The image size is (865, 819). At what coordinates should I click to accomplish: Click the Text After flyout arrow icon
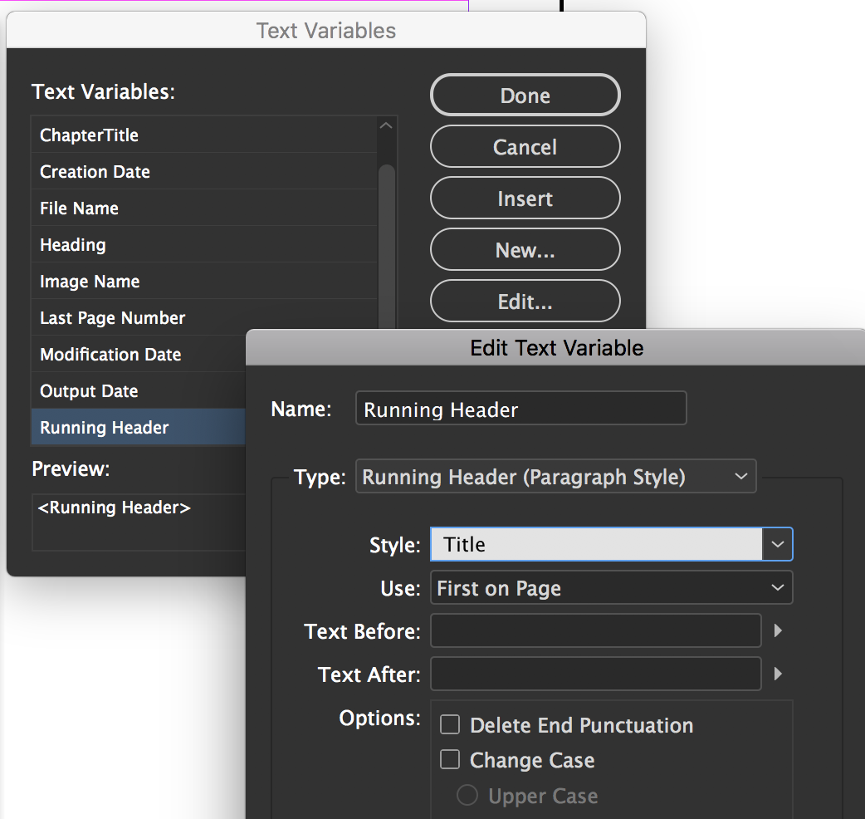click(x=778, y=674)
